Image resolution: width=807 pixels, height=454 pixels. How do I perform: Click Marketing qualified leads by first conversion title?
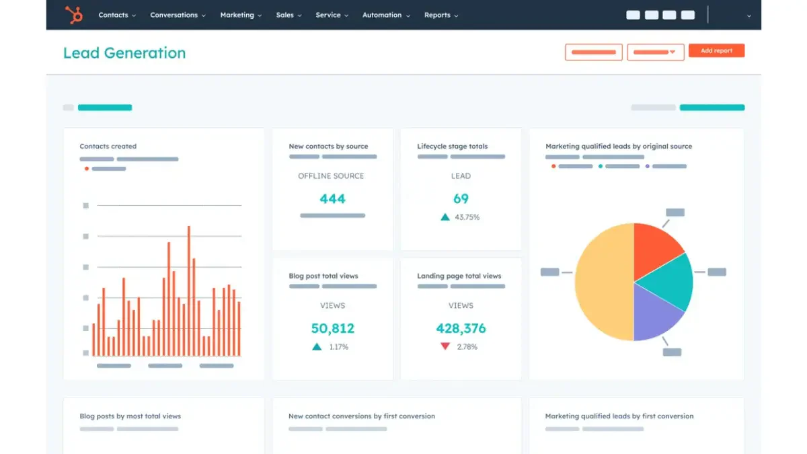pyautogui.click(x=619, y=416)
